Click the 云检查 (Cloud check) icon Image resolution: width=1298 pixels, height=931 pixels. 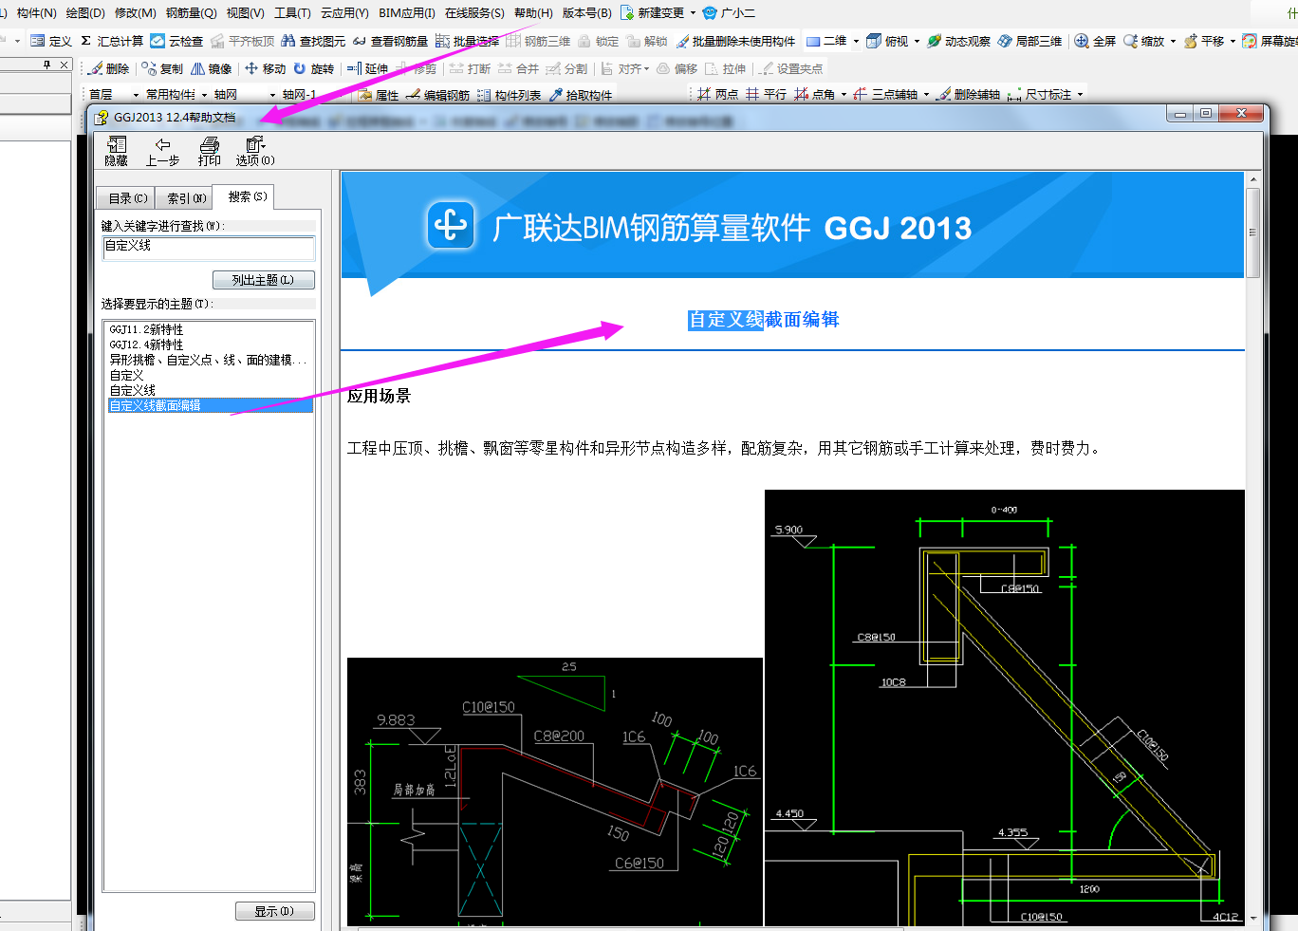[x=158, y=41]
